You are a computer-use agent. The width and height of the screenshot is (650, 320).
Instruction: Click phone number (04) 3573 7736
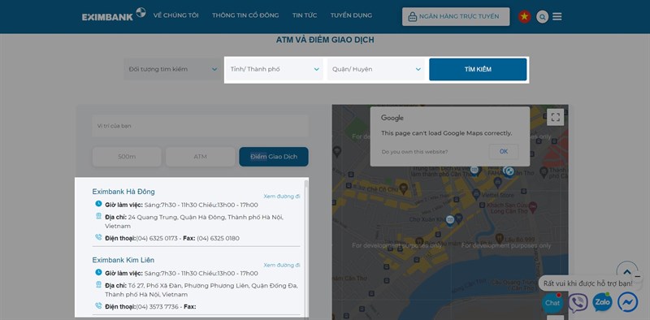[158, 307]
